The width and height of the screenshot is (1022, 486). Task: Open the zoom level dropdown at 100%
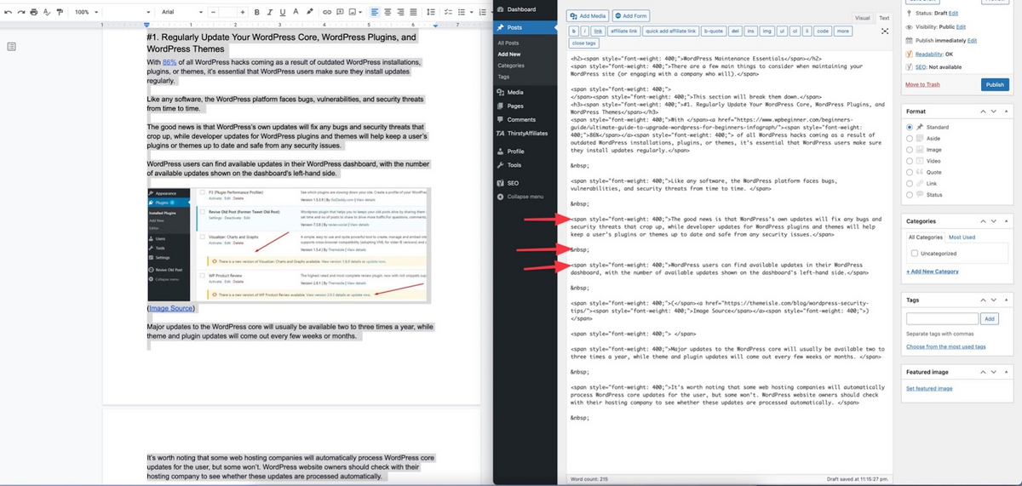[86, 12]
